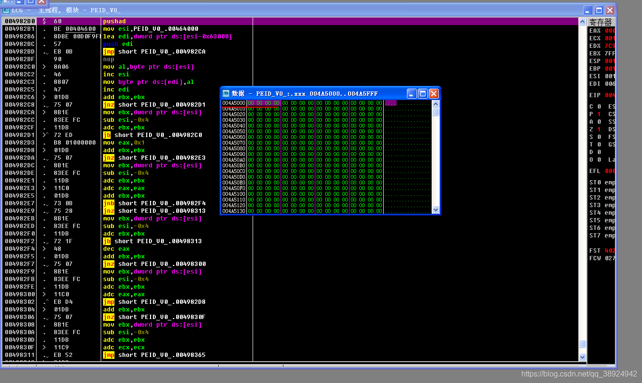Click the C flag value 0
The image size is (642, 383).
click(599, 107)
